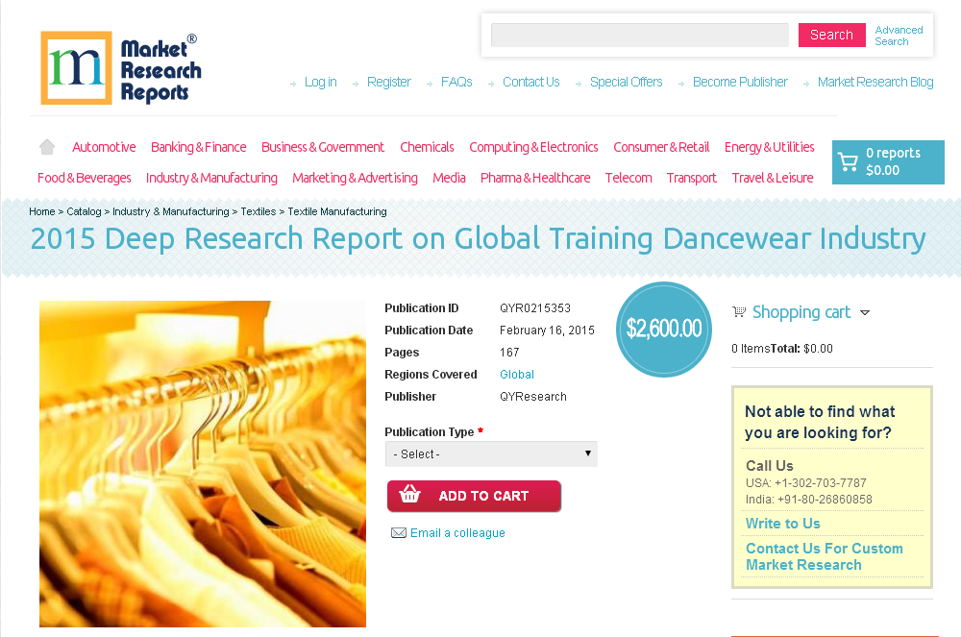Open the Automotive category
Screen dimensions: 961x637
pyautogui.click(x=104, y=146)
